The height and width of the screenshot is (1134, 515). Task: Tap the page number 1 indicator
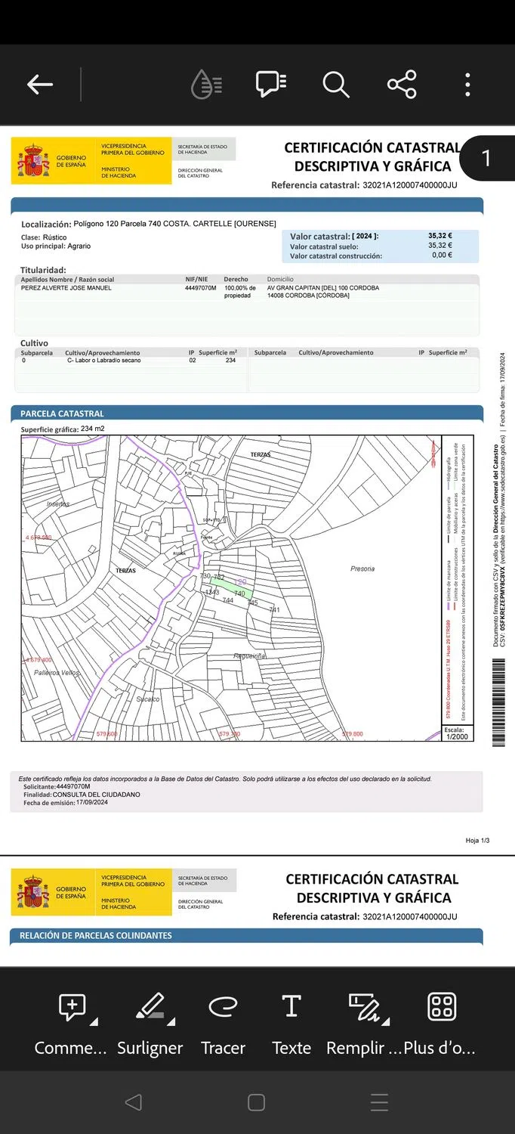pos(486,158)
